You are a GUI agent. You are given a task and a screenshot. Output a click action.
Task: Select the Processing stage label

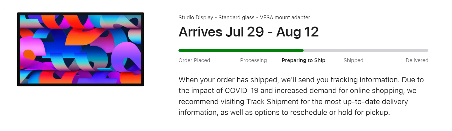click(x=253, y=60)
